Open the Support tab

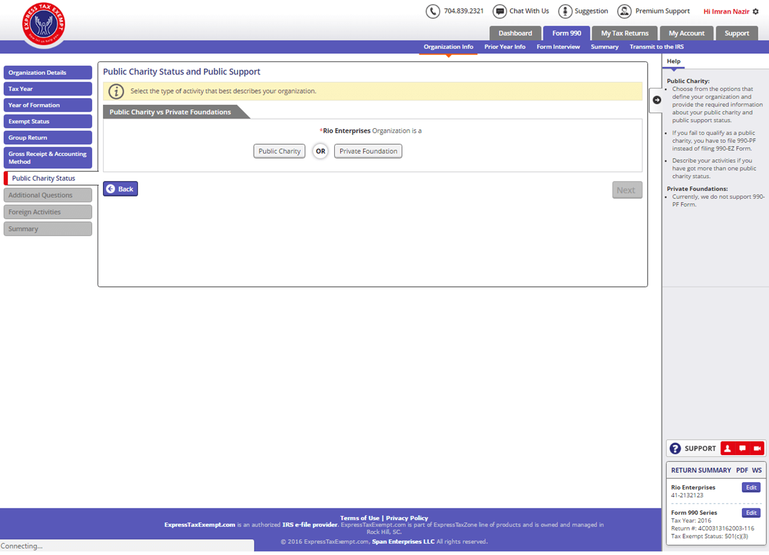coord(737,33)
